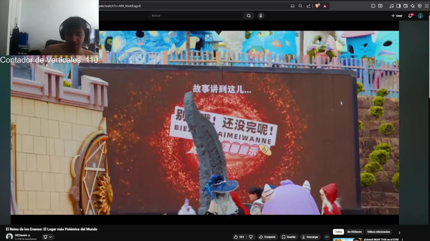Click the tab search icon in toolbar
The height and width of the screenshot is (241, 430).
click(x=380, y=6)
